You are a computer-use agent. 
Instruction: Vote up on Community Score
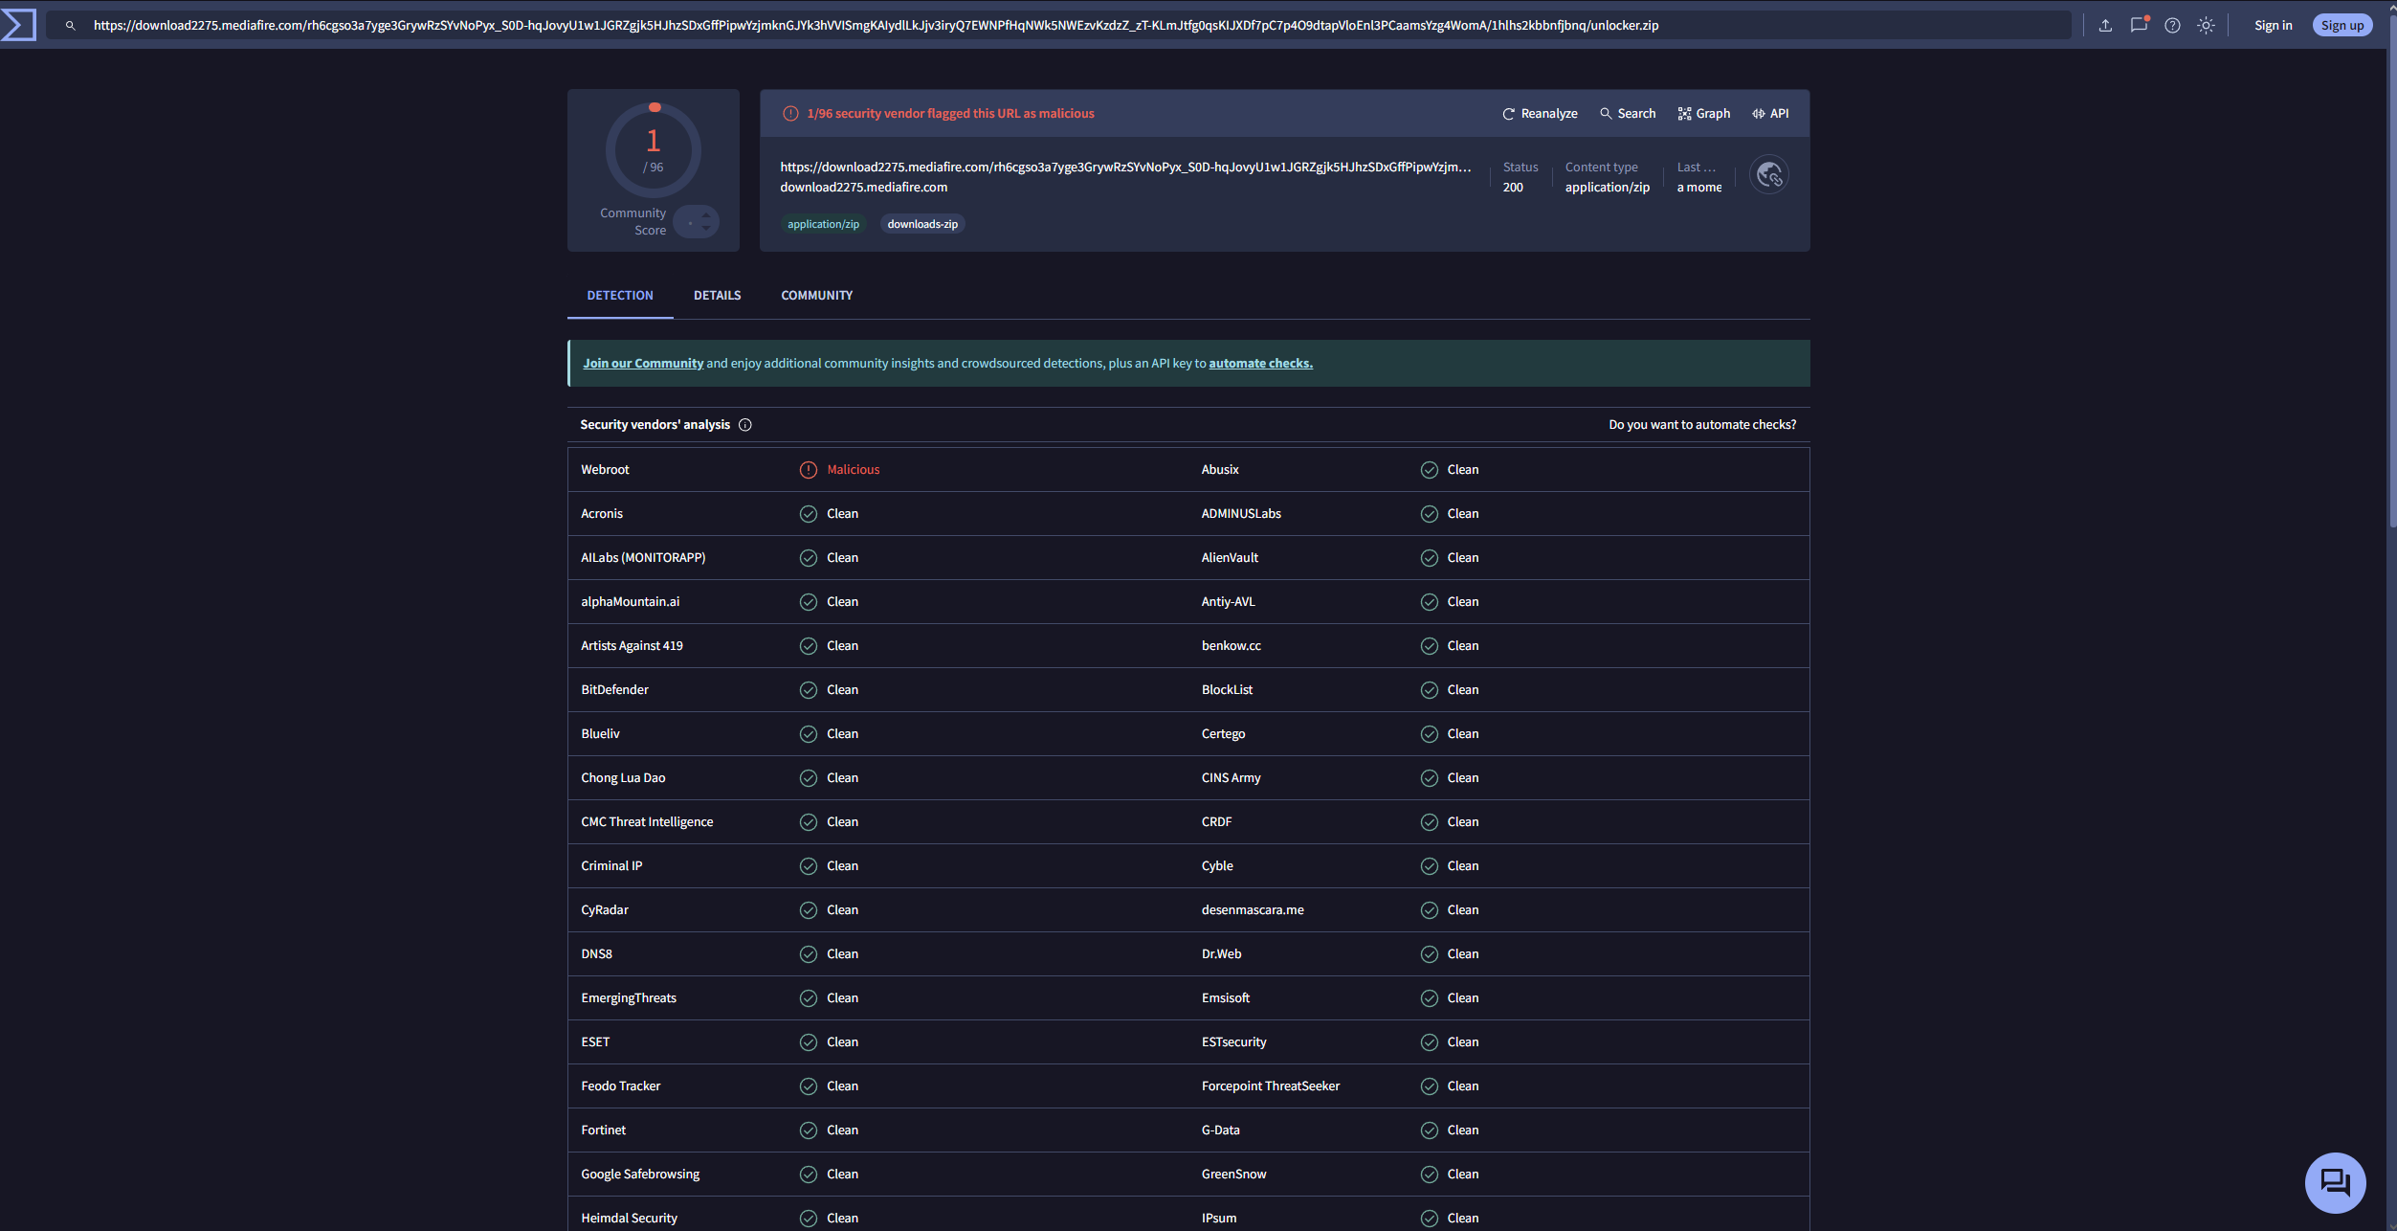[x=706, y=214]
